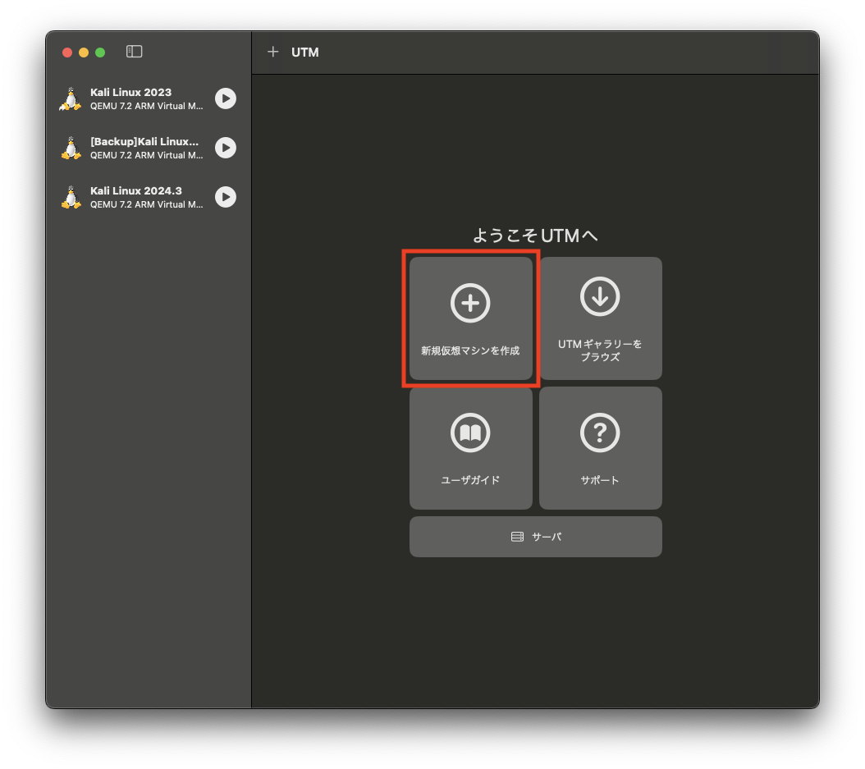Click the circled plus icon for new VM
The height and width of the screenshot is (769, 865).
[470, 303]
